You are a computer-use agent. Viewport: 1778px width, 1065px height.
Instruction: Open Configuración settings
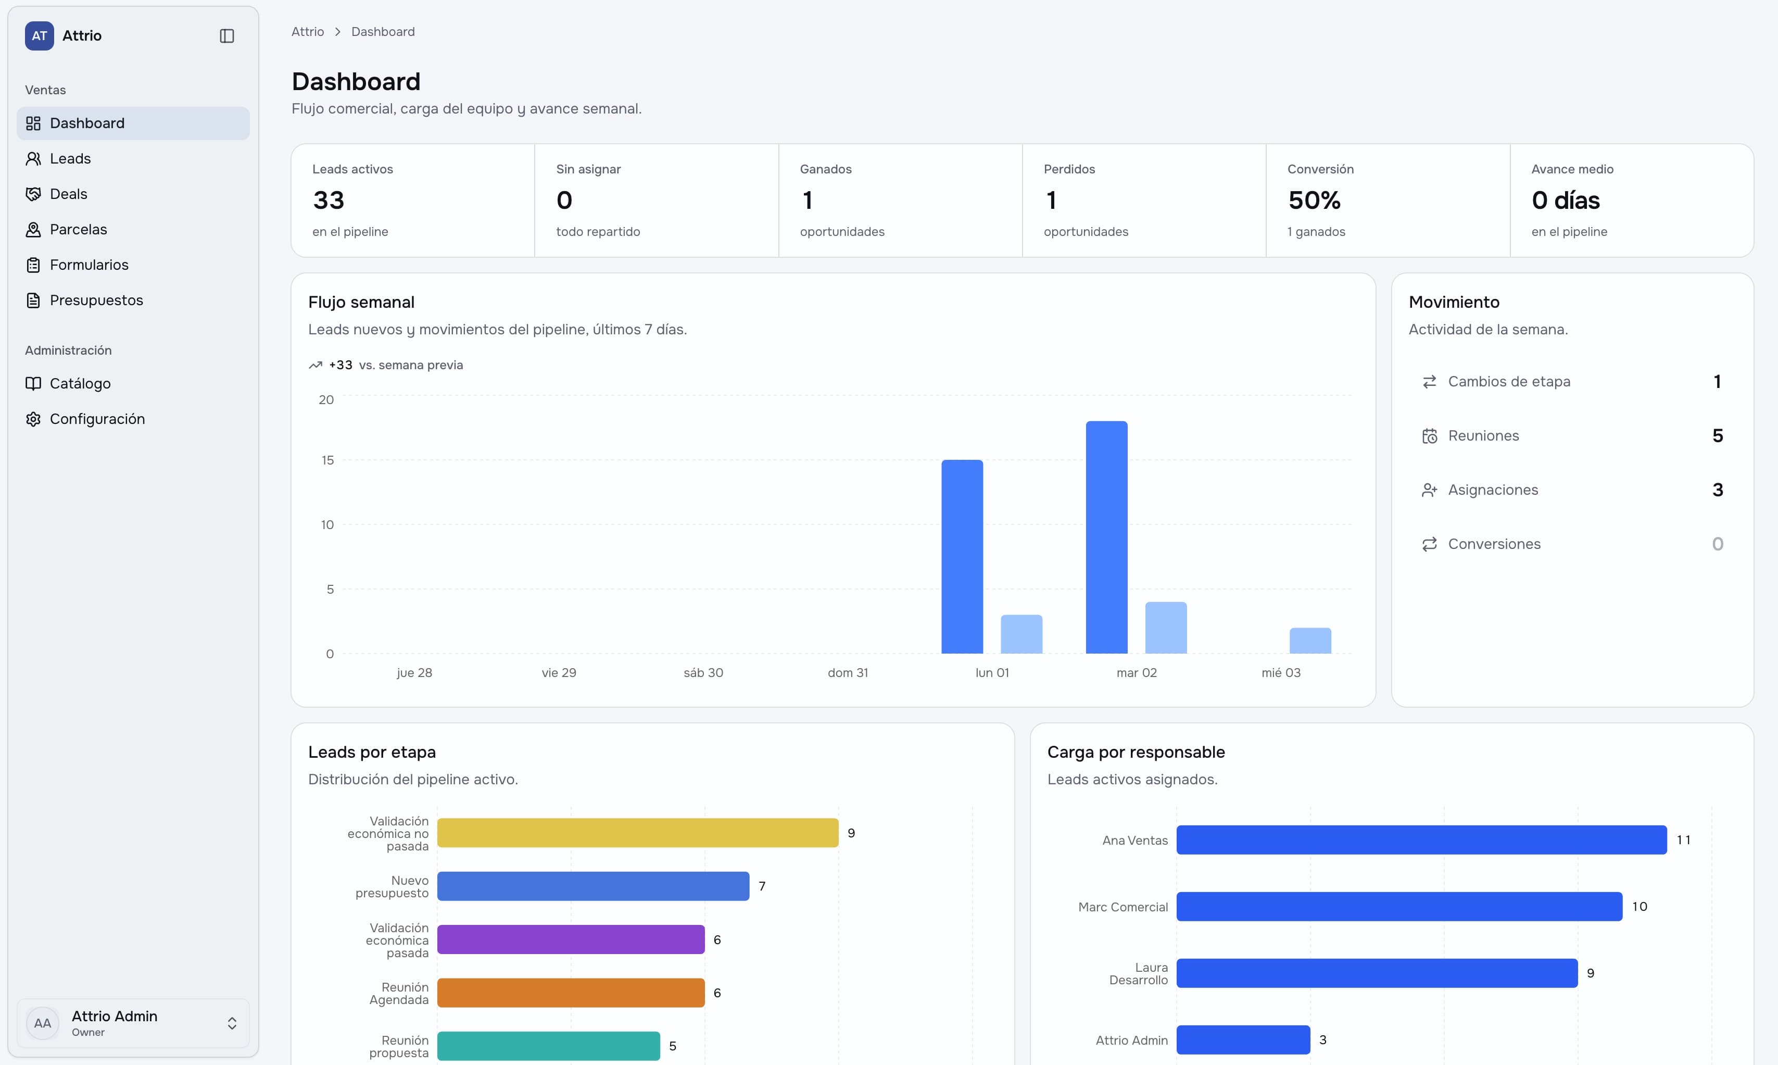point(133,419)
